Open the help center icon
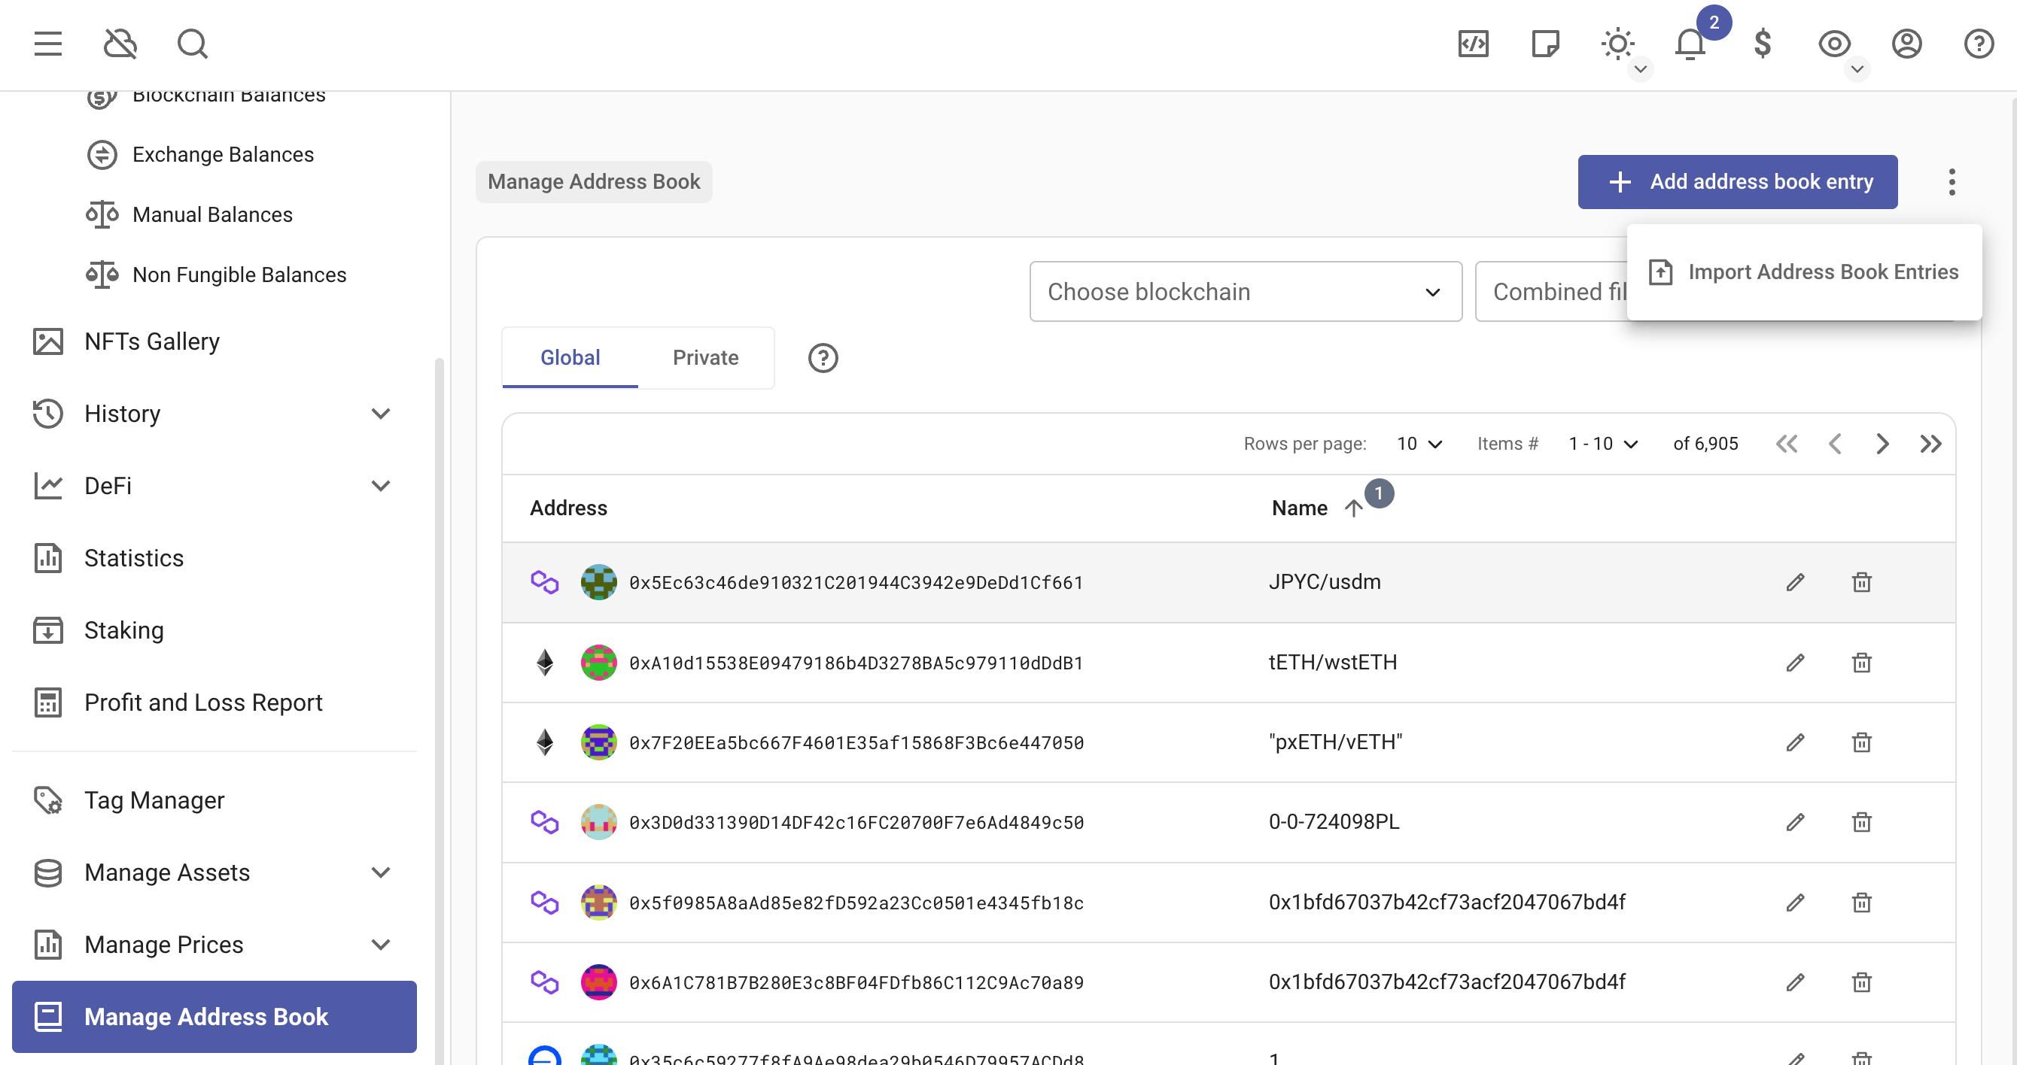The height and width of the screenshot is (1065, 2017). pyautogui.click(x=1979, y=44)
